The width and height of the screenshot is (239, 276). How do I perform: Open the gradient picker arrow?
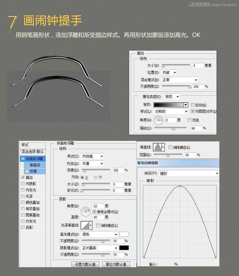186,105
